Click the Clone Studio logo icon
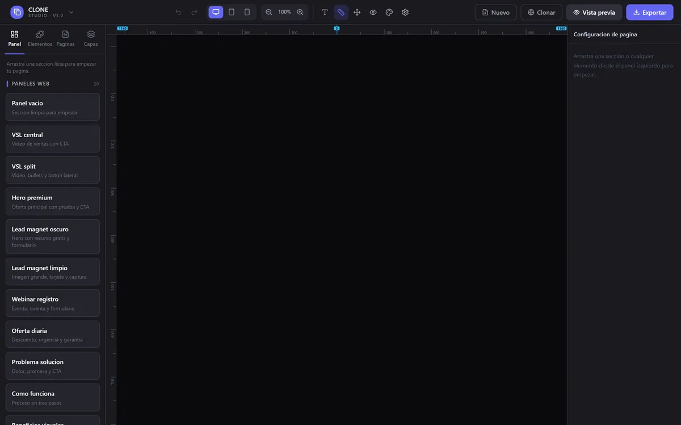681x425 pixels. [x=17, y=12]
